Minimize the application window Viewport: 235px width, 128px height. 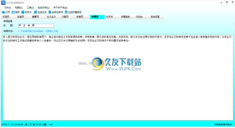tap(221, 2)
